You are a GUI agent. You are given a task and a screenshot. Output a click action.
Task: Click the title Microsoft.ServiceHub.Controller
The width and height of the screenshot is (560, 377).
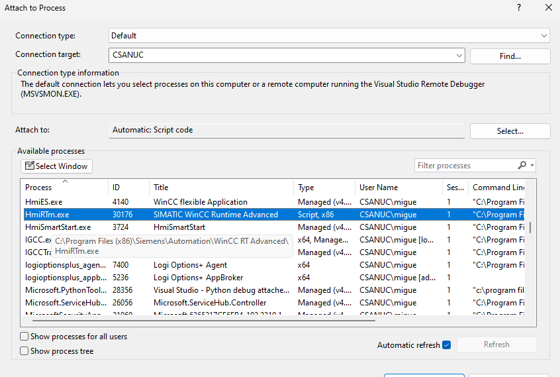coord(210,303)
